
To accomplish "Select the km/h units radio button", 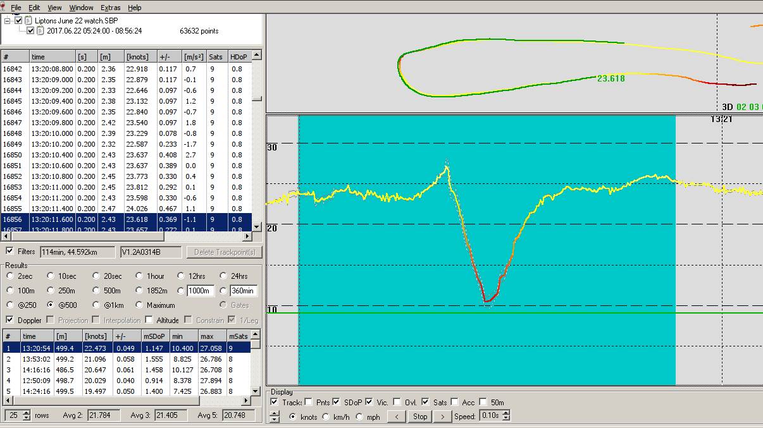I will pos(326,417).
